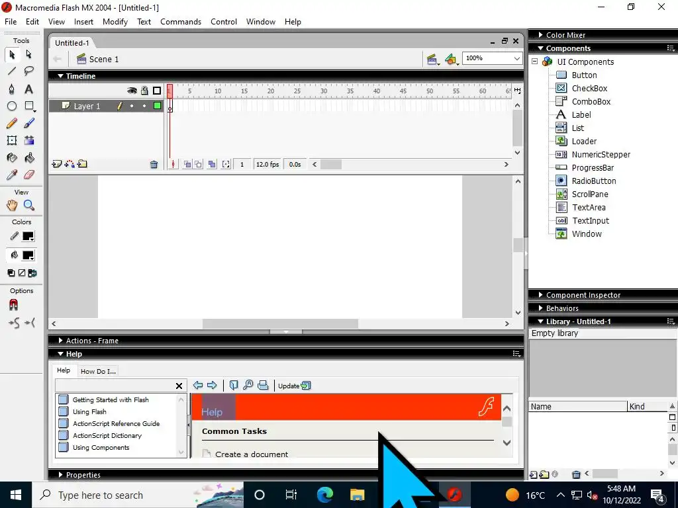This screenshot has width=678, height=508.
Task: Click Swap Colors button in Colors section
Action: [32, 273]
